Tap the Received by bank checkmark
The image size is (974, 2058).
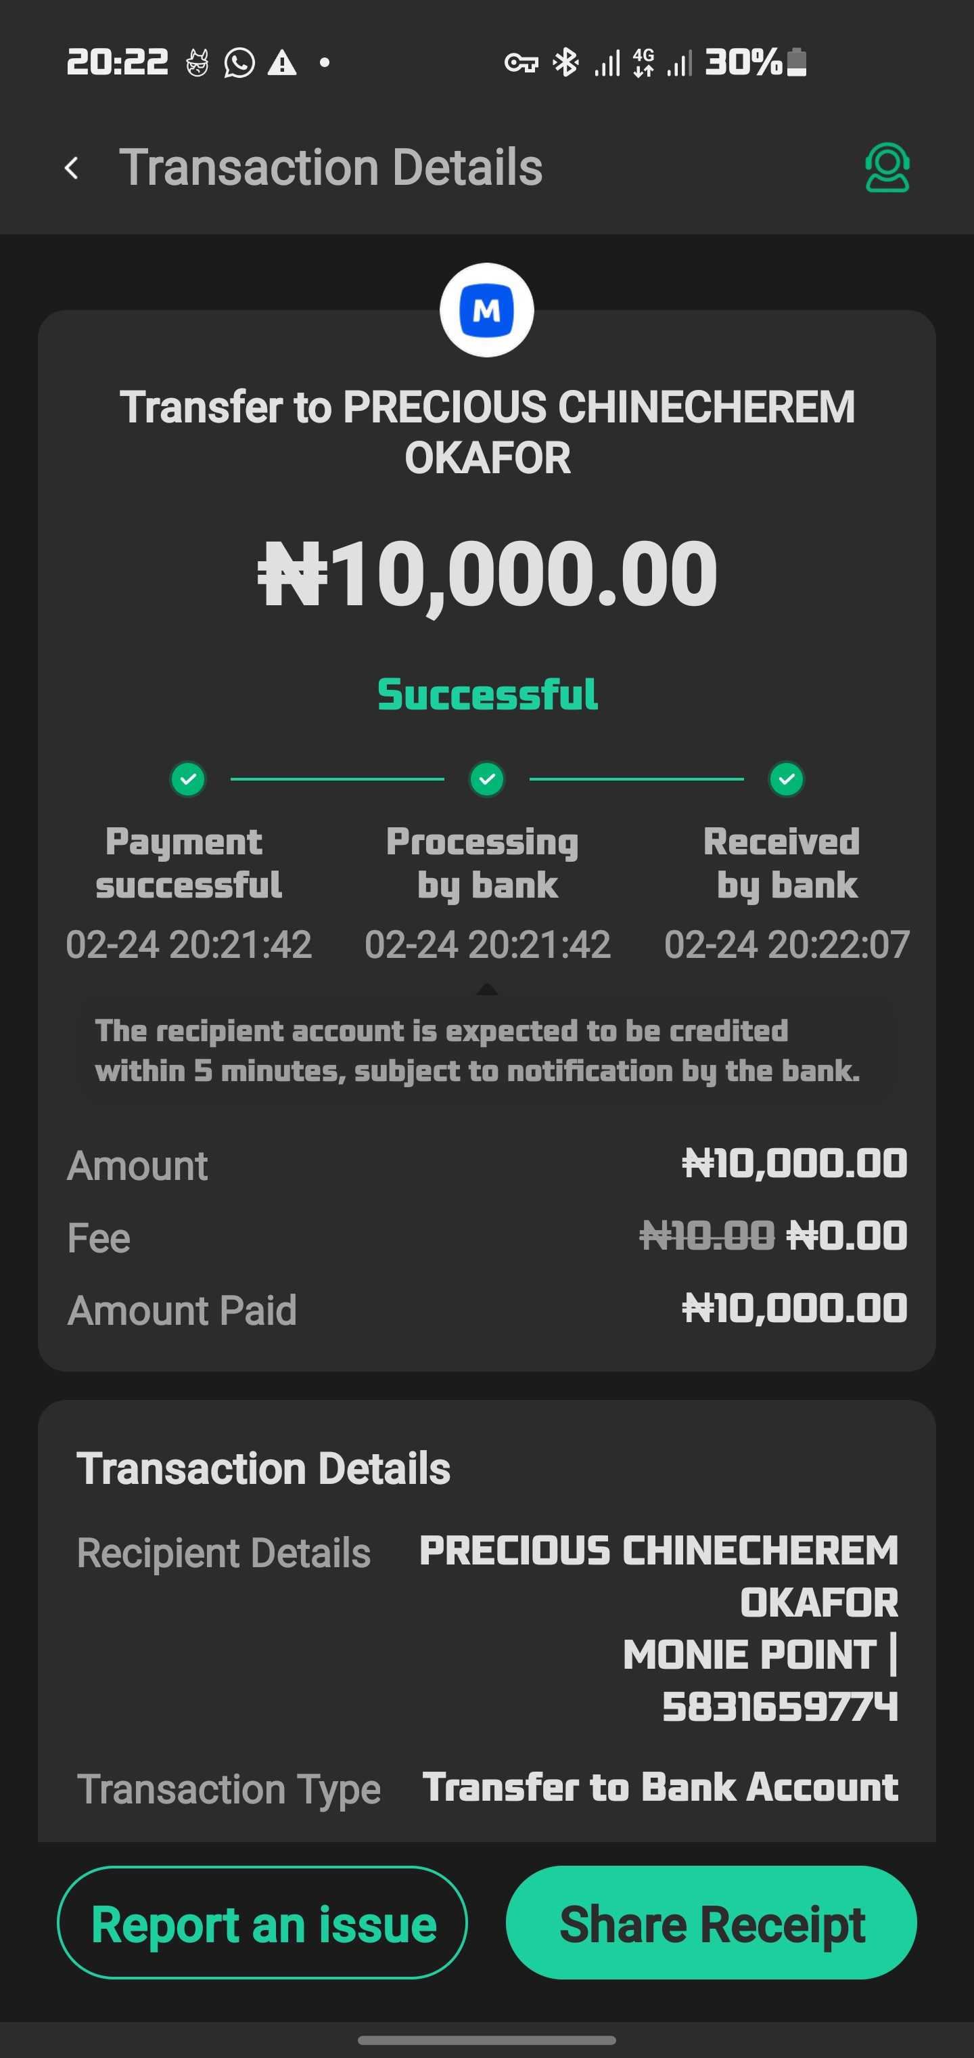tap(787, 779)
